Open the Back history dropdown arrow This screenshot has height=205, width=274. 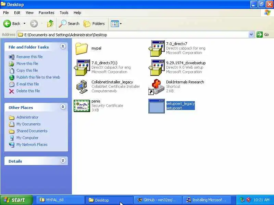pyautogui.click(x=24, y=24)
